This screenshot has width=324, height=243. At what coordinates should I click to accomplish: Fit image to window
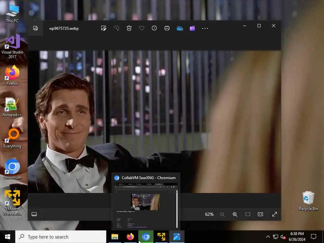(248, 214)
